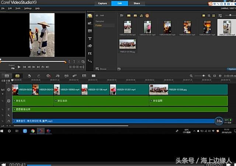
Task: Toggle Show Photos filter in library
Action: (135, 15)
